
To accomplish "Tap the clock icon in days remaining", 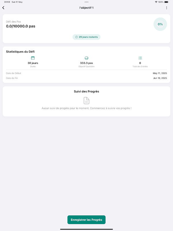I will pos(76,37).
